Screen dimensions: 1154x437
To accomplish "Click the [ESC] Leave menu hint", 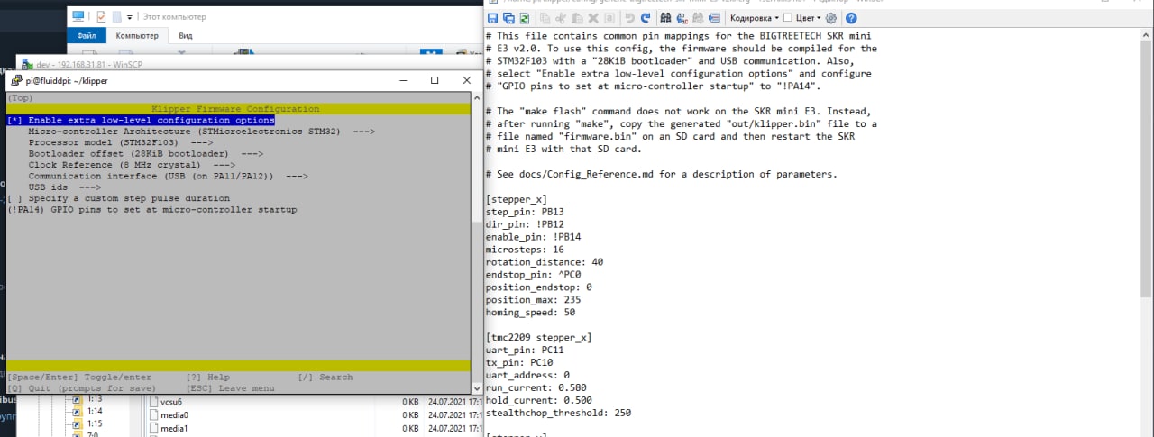I will pos(230,388).
